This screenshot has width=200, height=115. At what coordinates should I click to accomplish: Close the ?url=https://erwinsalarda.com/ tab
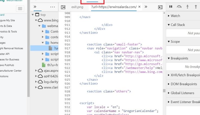(x=139, y=7)
